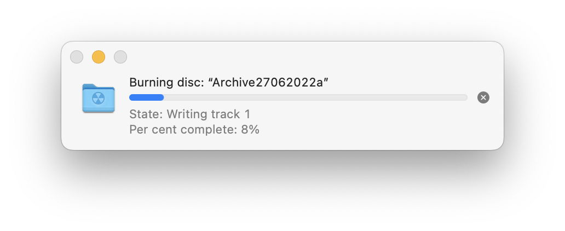Click the "State: Writing track 1" line
The width and height of the screenshot is (565, 231).
[189, 114]
